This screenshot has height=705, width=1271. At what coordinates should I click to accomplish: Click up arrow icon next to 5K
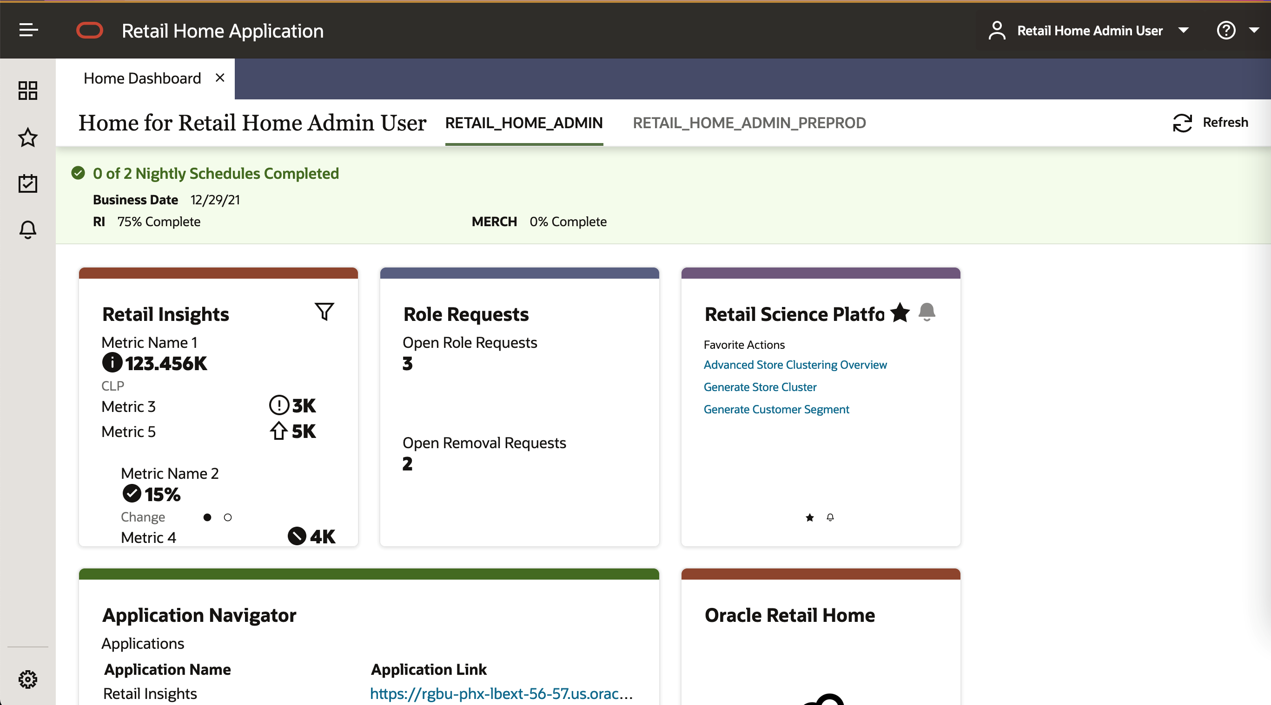[279, 431]
